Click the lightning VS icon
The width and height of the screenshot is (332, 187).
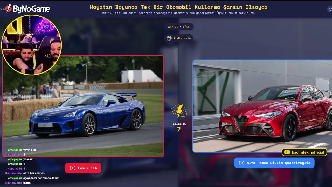[x=179, y=111]
